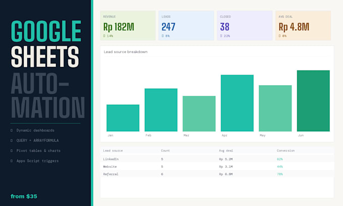The width and height of the screenshot is (343, 206).
Task: Select the Website row name
Action: coord(110,167)
